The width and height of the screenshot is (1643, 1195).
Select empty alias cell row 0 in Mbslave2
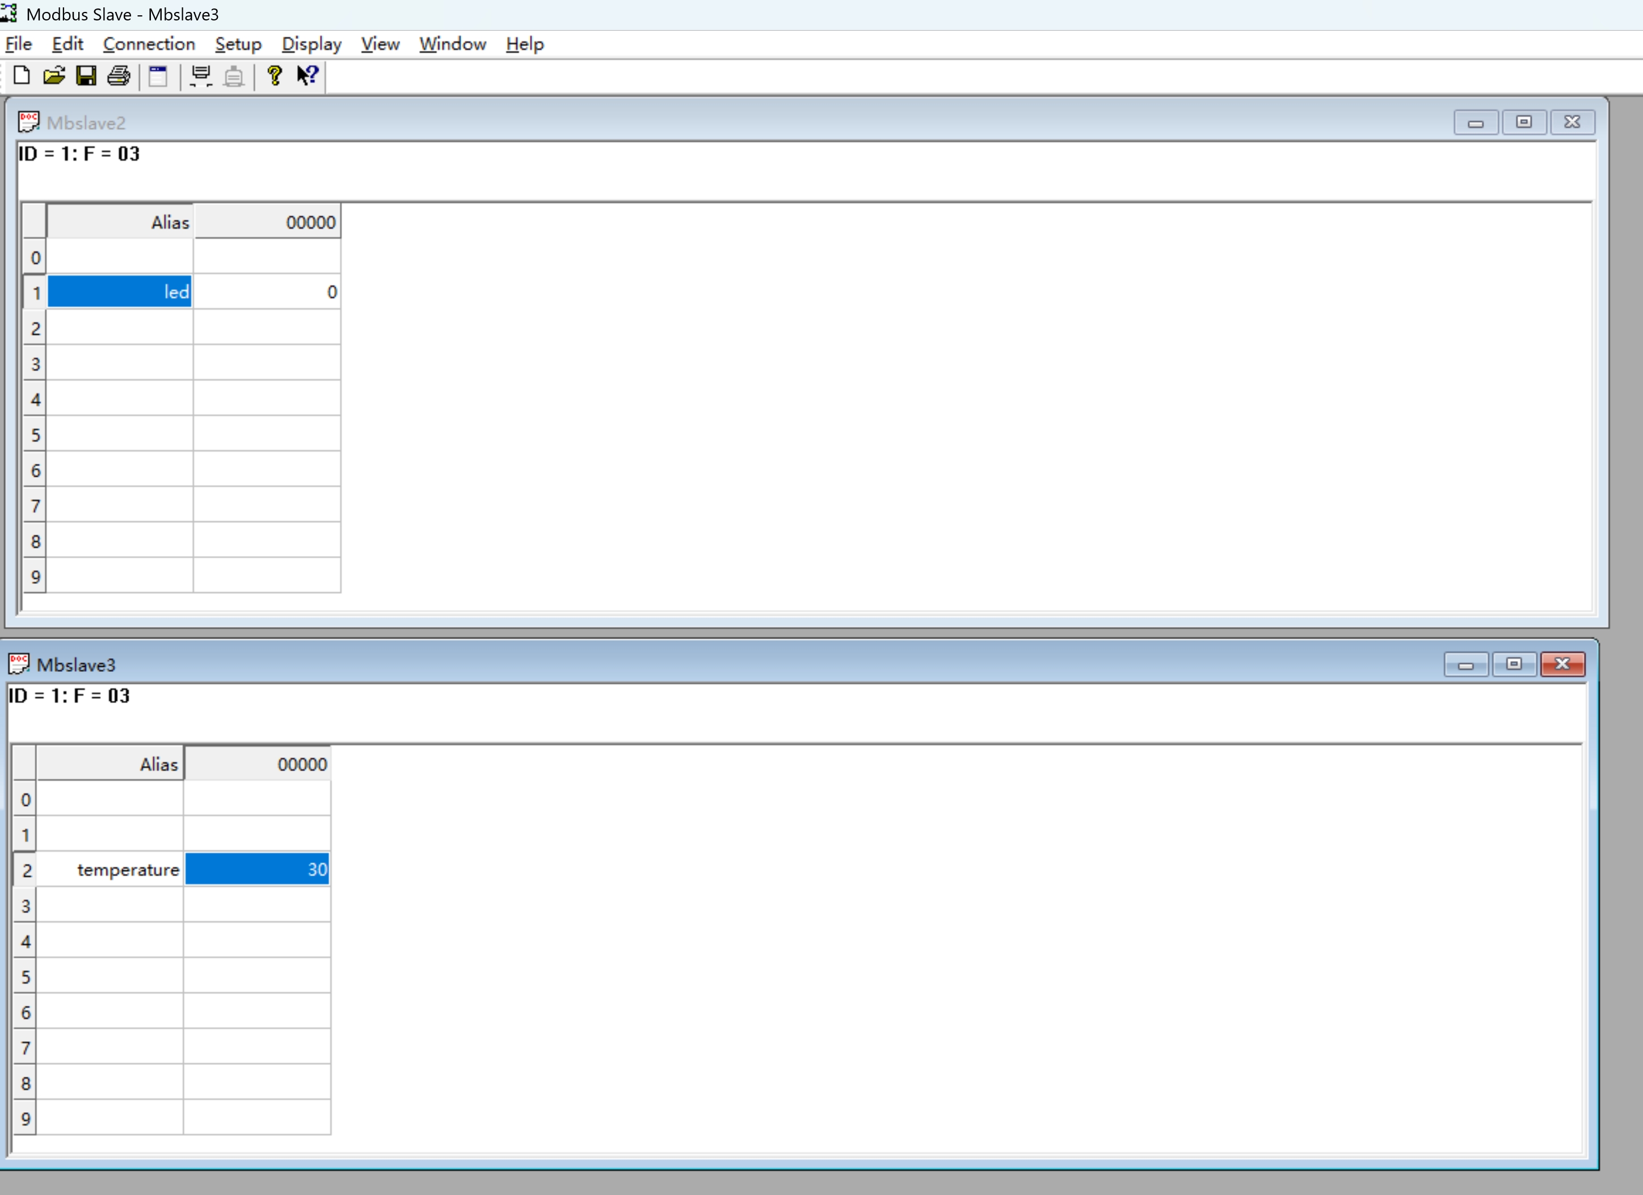tap(120, 257)
